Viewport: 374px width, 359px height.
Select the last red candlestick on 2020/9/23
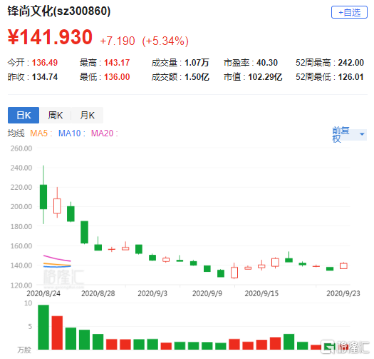pyautogui.click(x=343, y=266)
